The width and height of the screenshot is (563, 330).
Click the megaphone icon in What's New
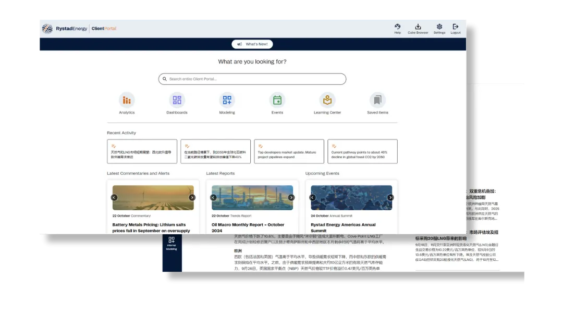[x=239, y=44]
